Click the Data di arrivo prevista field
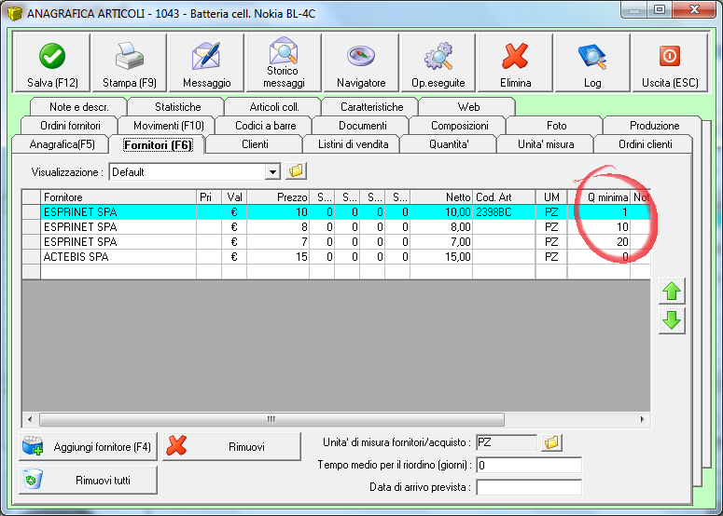 point(529,487)
